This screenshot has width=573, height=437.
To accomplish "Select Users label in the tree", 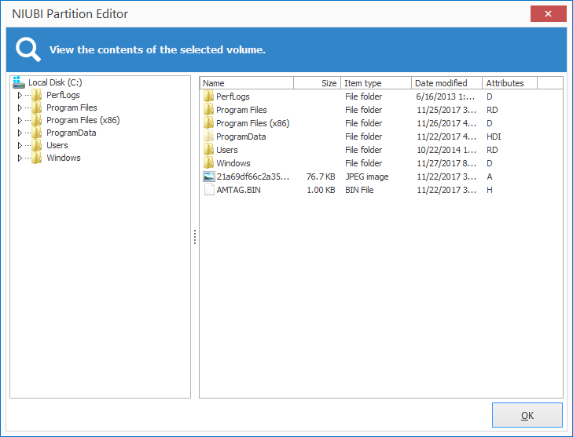I will (57, 145).
